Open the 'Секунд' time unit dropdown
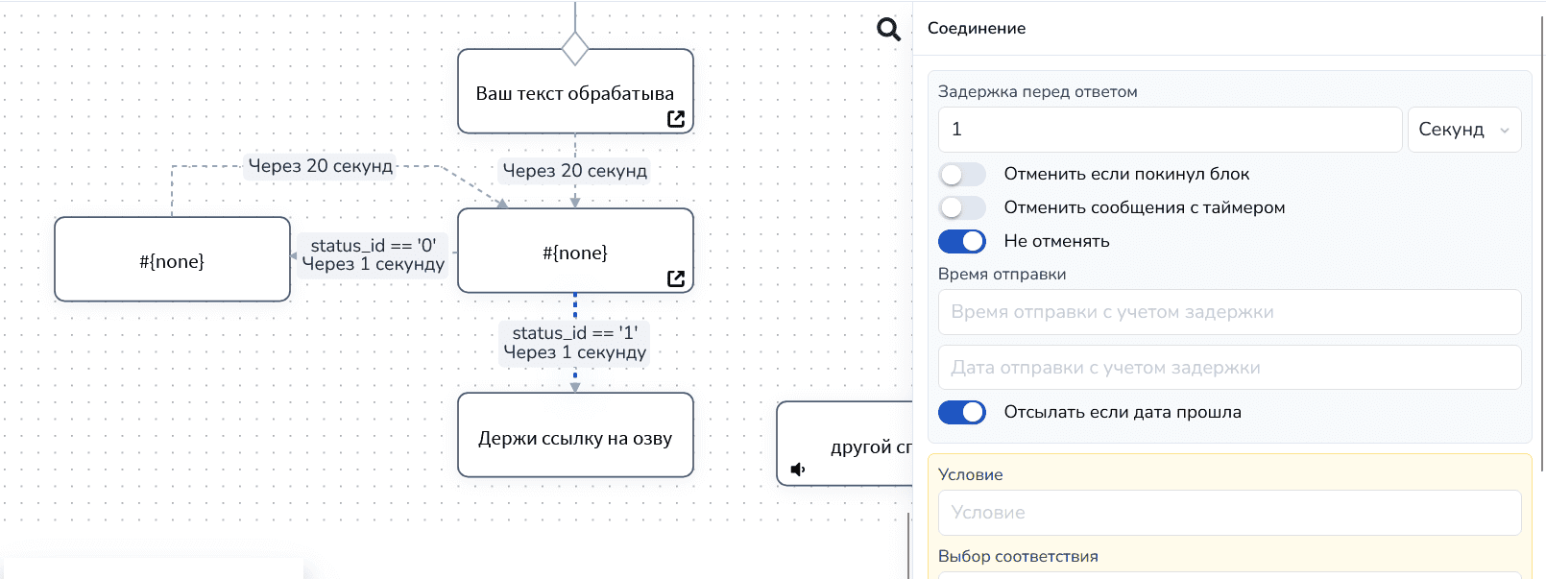This screenshot has width=1546, height=579. tap(1463, 130)
